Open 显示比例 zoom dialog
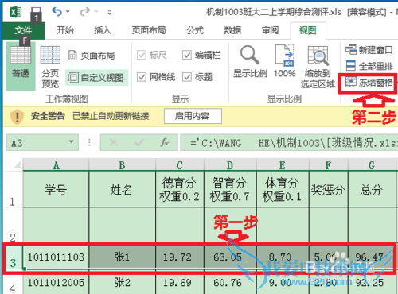The width and height of the screenshot is (398, 294). [x=250, y=62]
